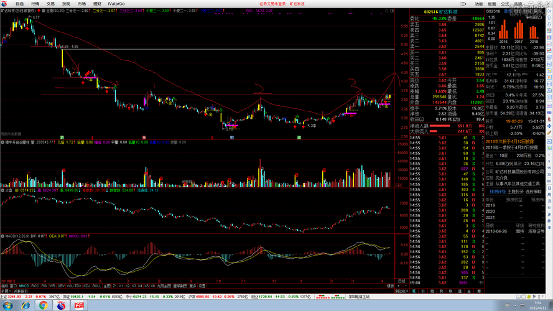The height and width of the screenshot is (311, 553).
Task: Select the KDJ indicator tab
Action: [x=86, y=285]
